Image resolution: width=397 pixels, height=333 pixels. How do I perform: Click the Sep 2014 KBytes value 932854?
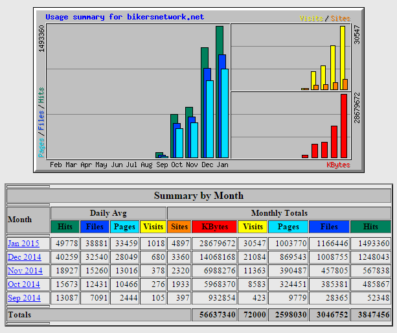click(x=221, y=298)
